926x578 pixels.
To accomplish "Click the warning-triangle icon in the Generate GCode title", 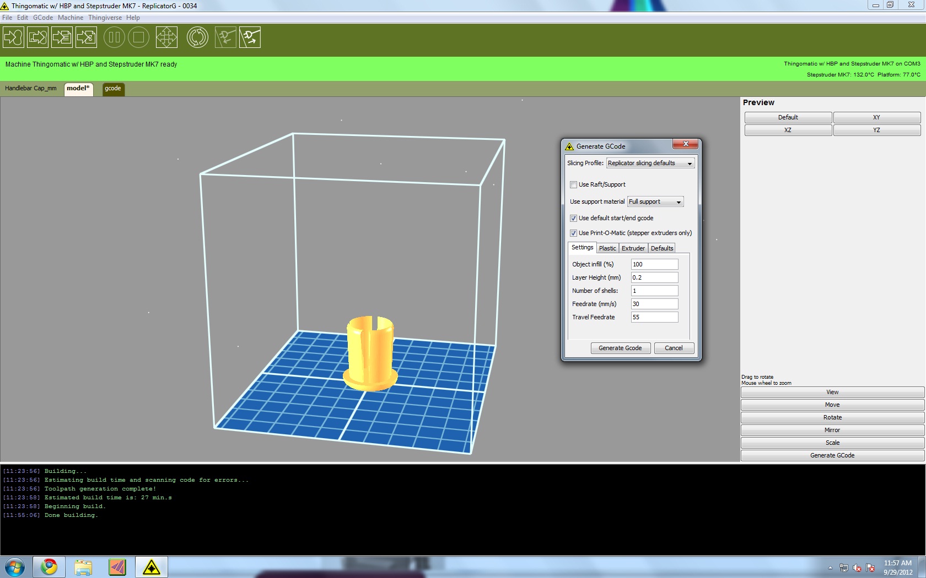I will (x=570, y=146).
